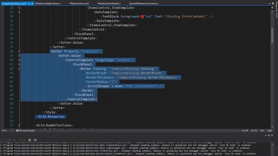The image size is (278, 156).
Task: Toggle word wrap in Output panel
Action: click(x=35, y=140)
